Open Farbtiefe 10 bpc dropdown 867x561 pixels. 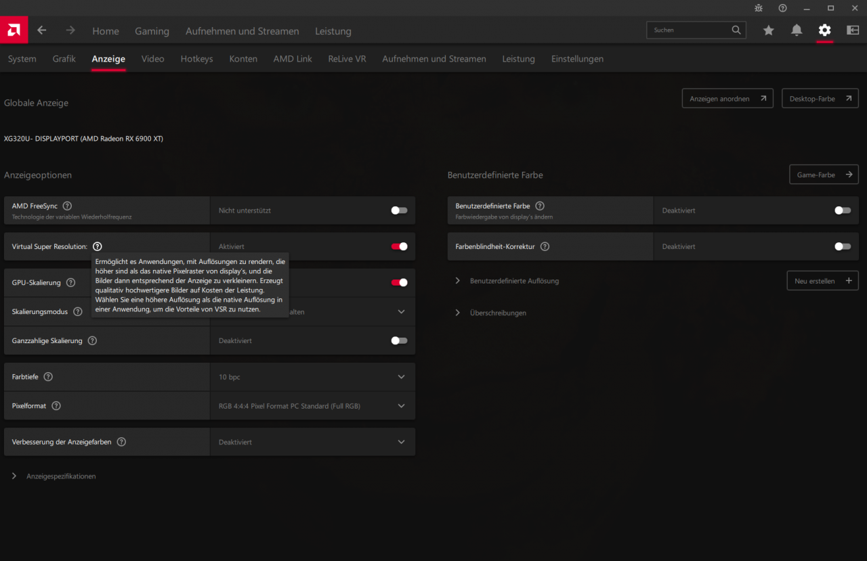click(312, 377)
